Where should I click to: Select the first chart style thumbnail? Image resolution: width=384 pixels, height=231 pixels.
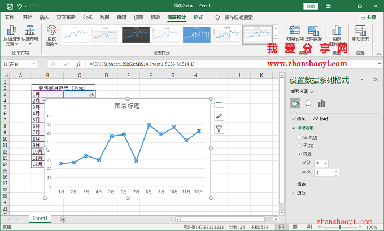pos(75,35)
